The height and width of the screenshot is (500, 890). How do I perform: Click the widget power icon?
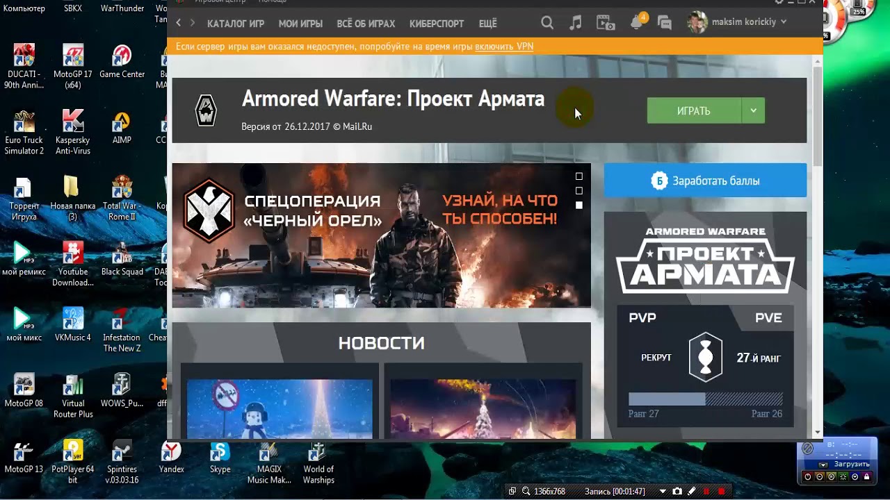807,476
